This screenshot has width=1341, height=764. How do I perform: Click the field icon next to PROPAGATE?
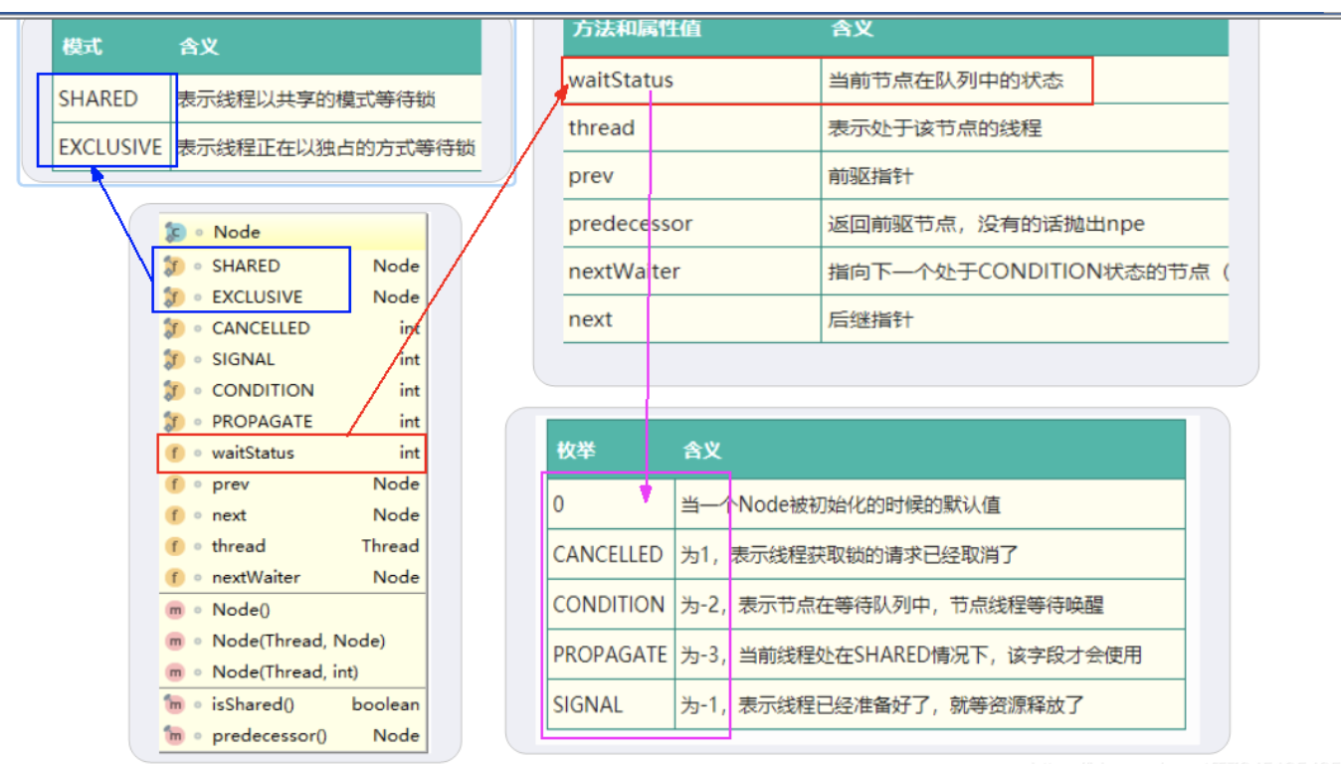[175, 422]
